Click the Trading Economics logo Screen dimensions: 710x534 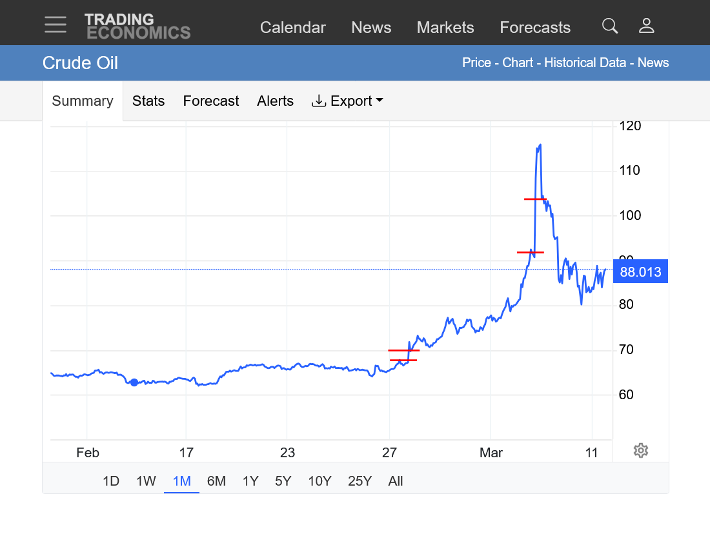pyautogui.click(x=137, y=26)
